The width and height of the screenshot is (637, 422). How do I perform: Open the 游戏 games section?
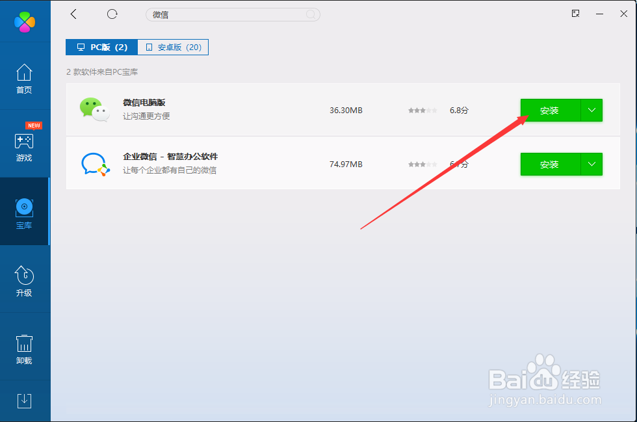coord(24,147)
